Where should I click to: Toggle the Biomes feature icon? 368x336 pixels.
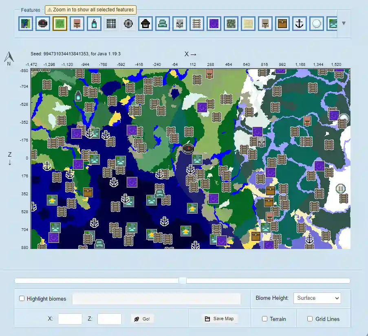pos(26,24)
